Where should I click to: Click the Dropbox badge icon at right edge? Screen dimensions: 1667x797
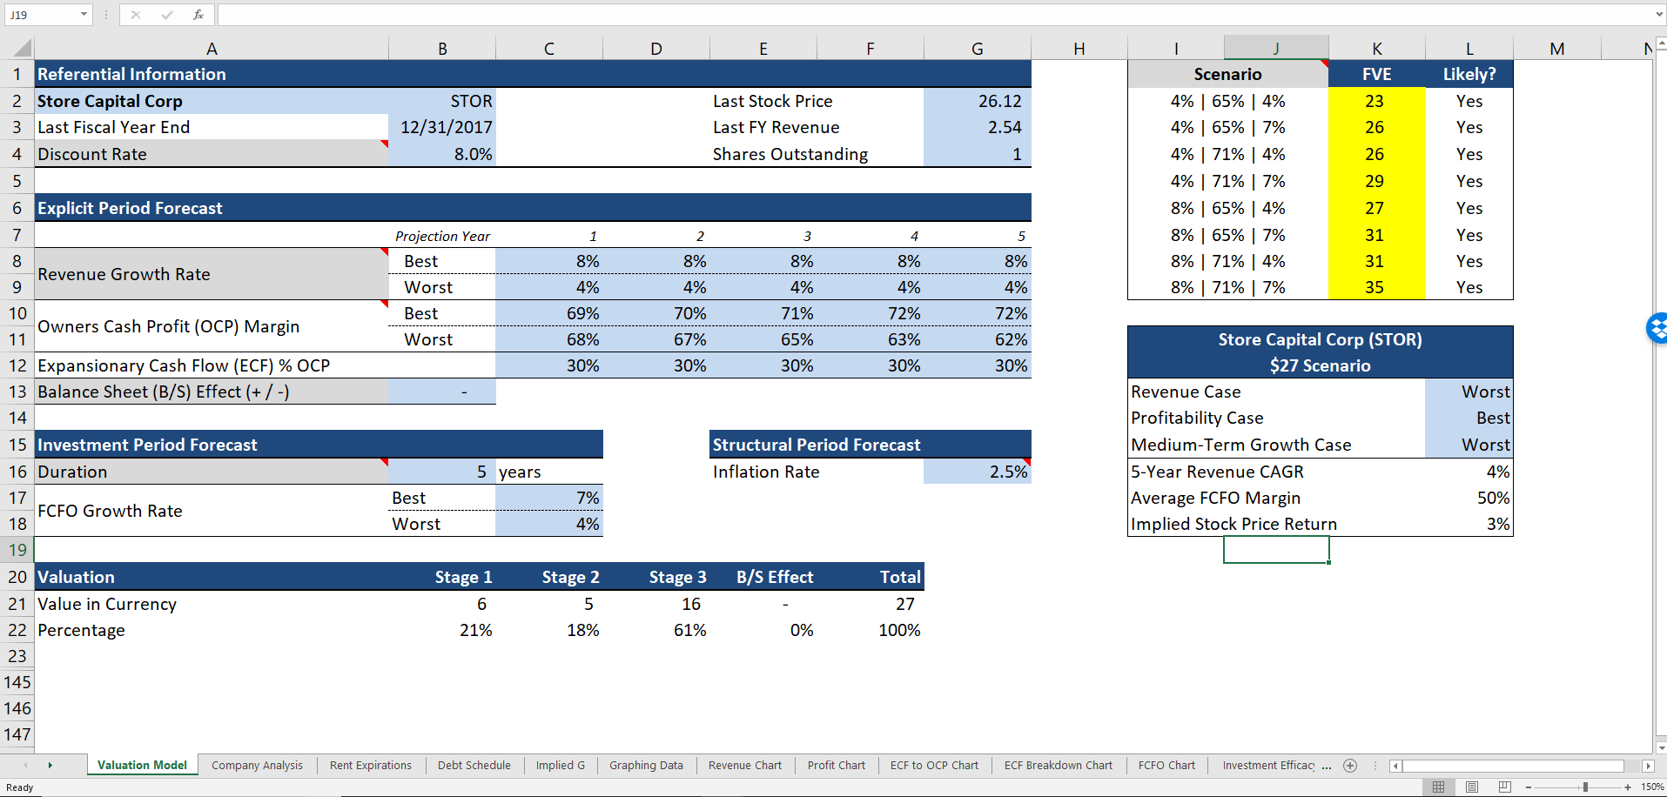coord(1657,328)
